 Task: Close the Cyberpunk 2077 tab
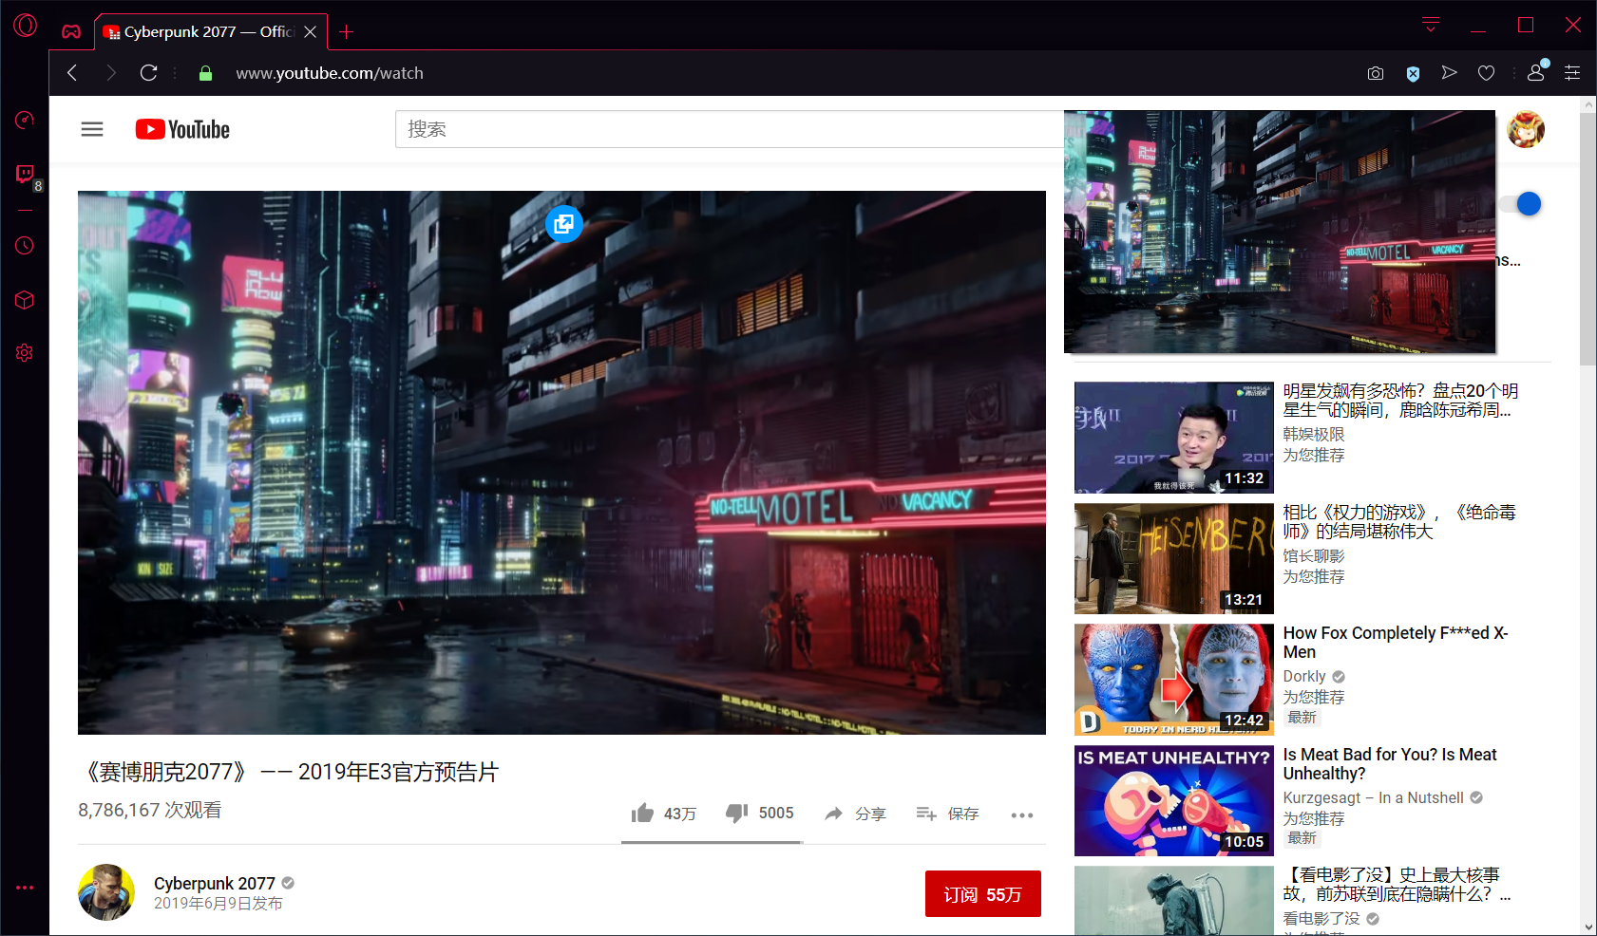coord(311,31)
